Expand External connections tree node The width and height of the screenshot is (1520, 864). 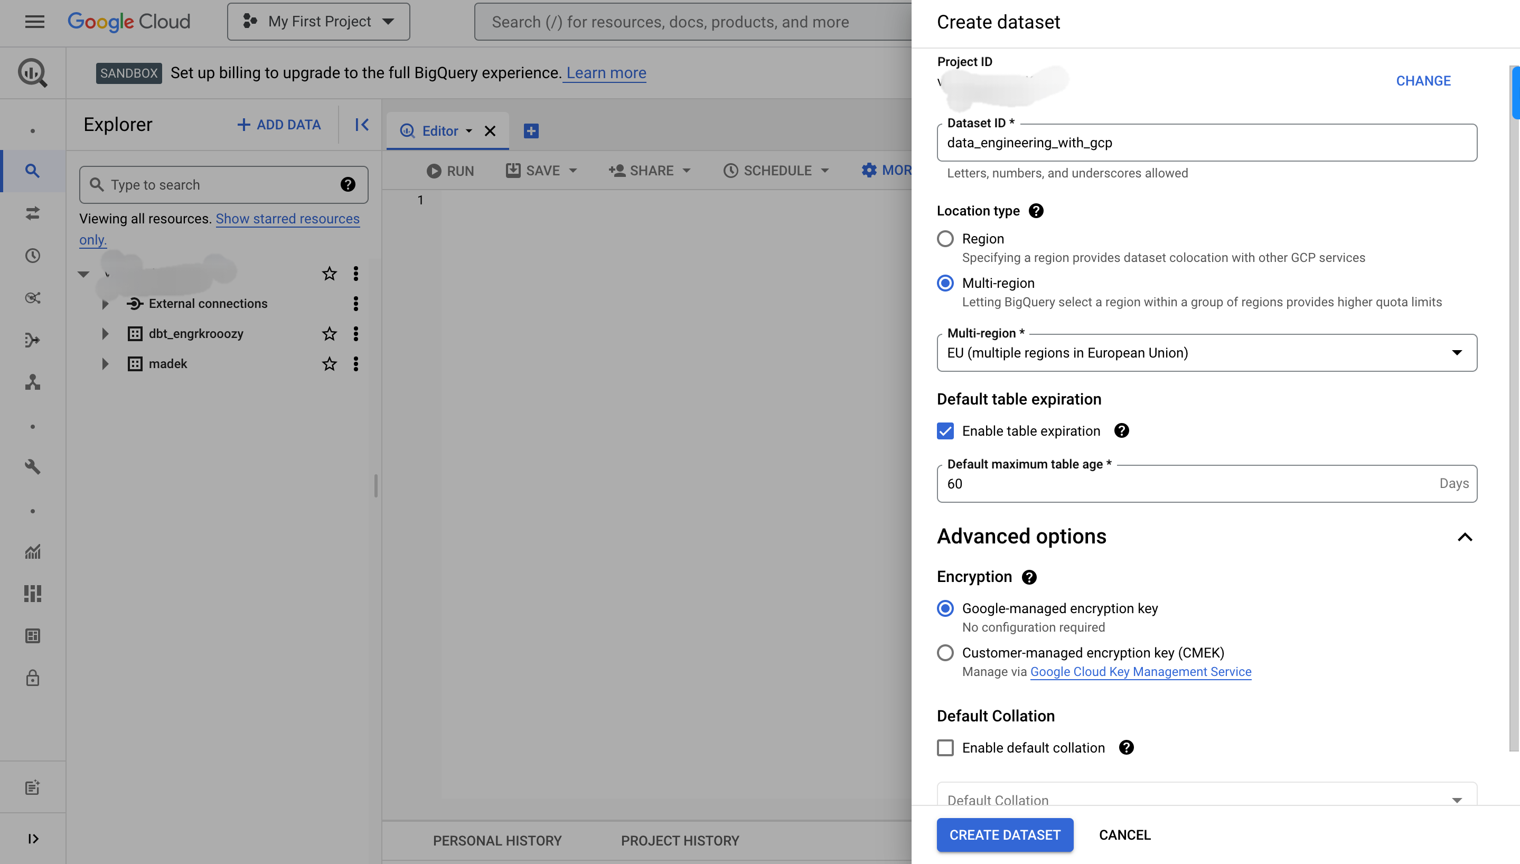tap(105, 304)
